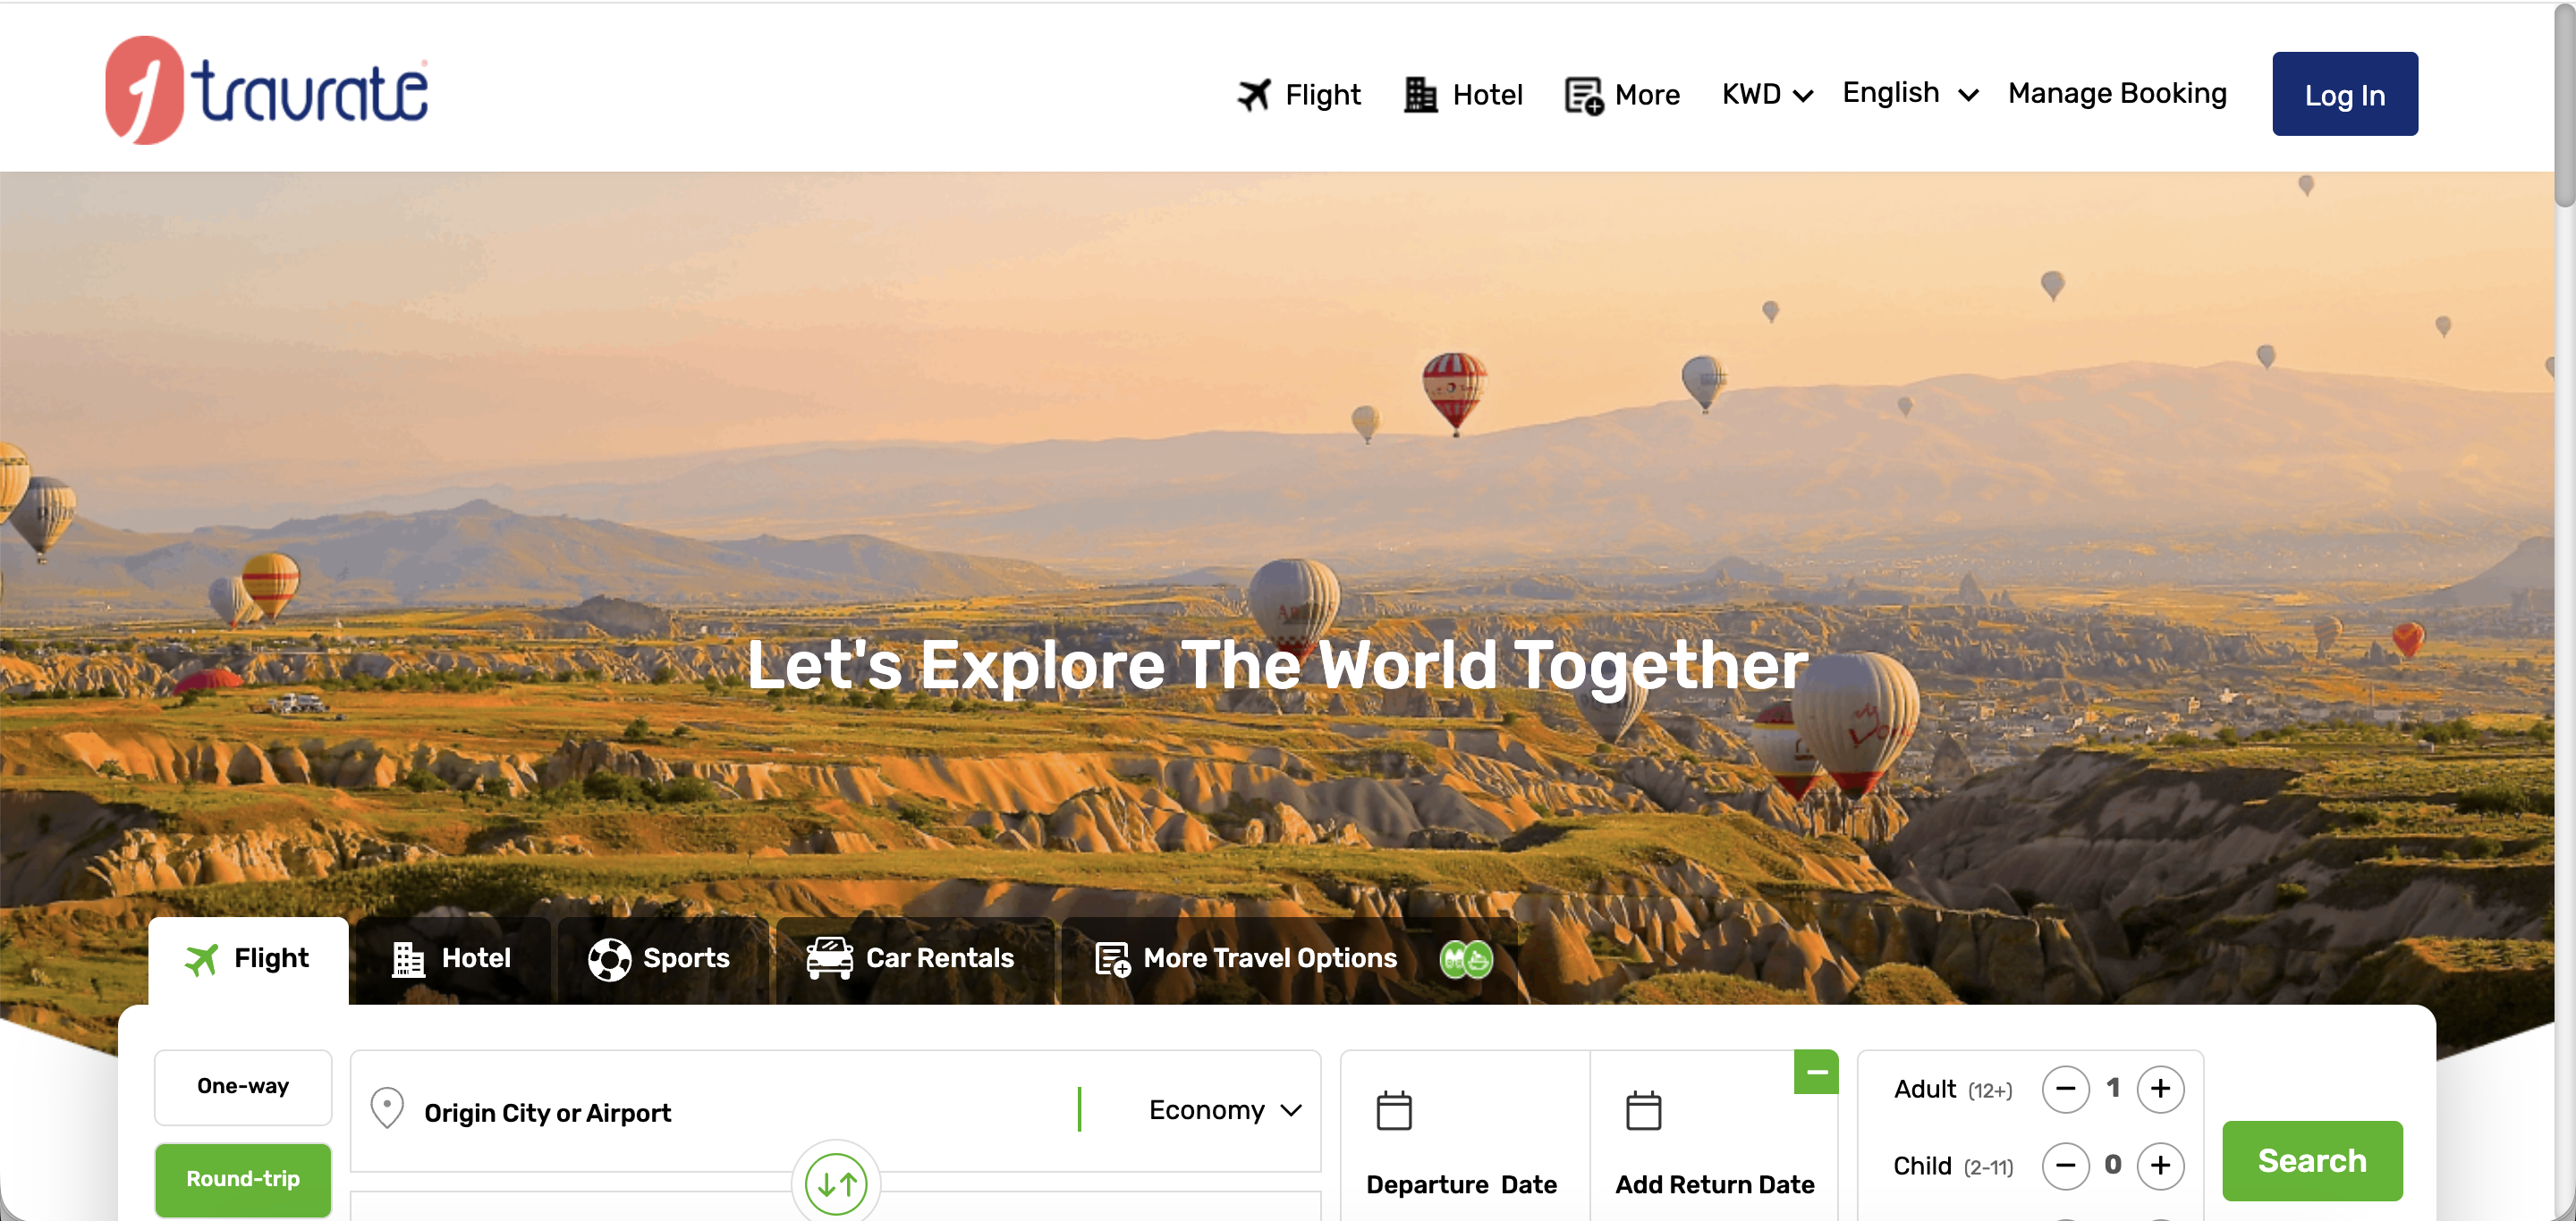Click the swap origin-destination arrows icon
Screen dimensions: 2576x1221
tap(836, 1184)
